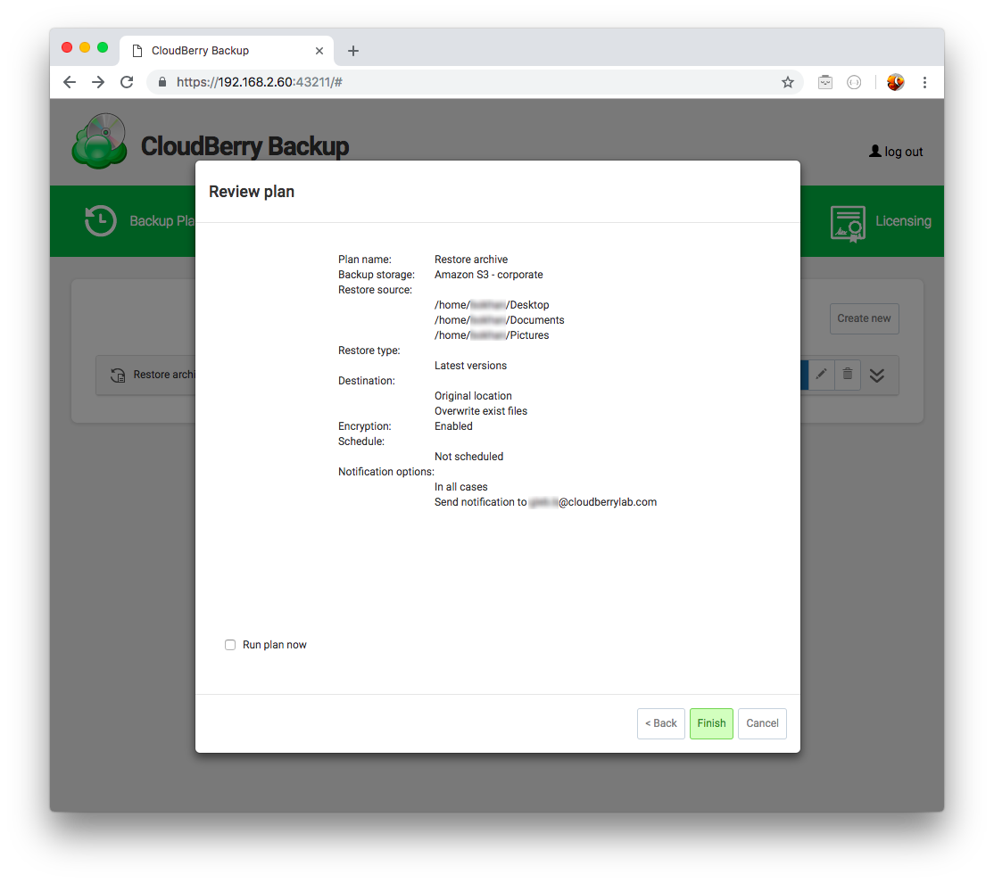Screen dimensions: 994x883
Task: Click the browser back arrow
Action: pos(70,82)
